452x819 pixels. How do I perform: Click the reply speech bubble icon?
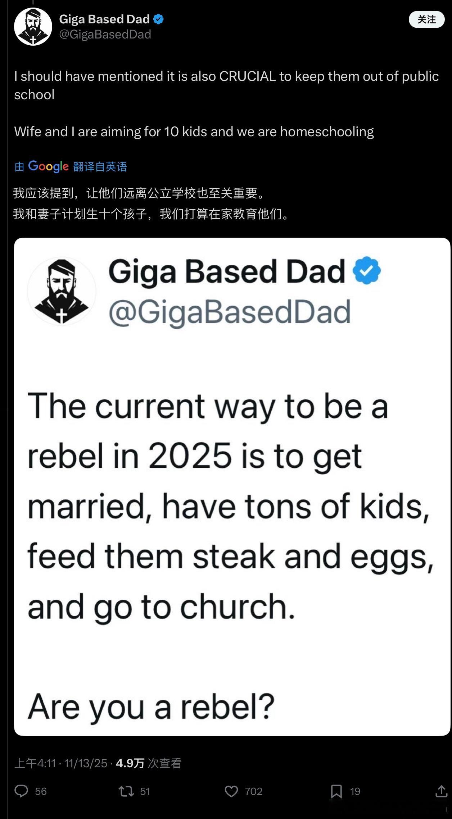click(x=21, y=791)
